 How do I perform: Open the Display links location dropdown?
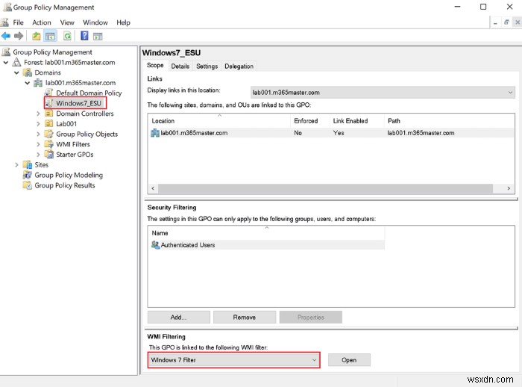(383, 93)
